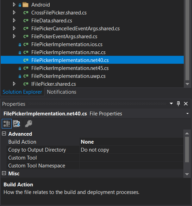This screenshot has height=206, width=192.
Task: Click the lock icon of FilePickerImplementation.mac.cs
Action: point(20,53)
